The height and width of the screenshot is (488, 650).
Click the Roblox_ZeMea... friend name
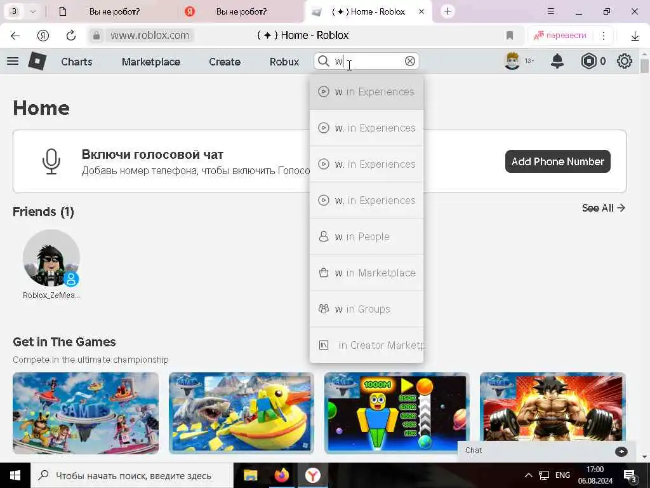pos(51,295)
